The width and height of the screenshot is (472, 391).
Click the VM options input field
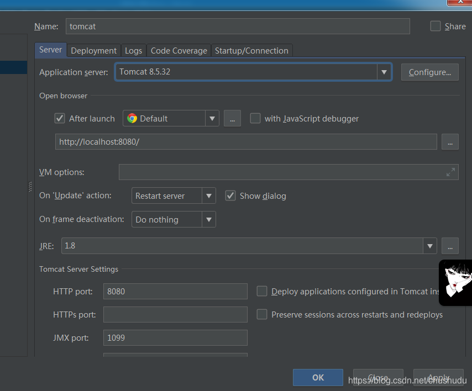(x=289, y=172)
